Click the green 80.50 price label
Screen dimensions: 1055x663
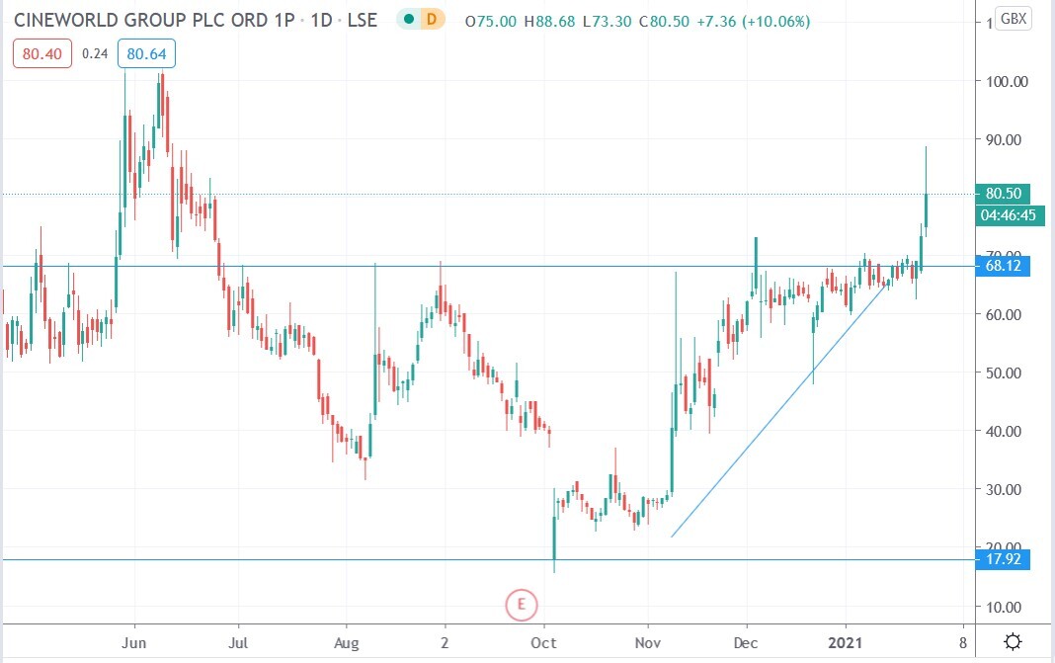pyautogui.click(x=1004, y=194)
